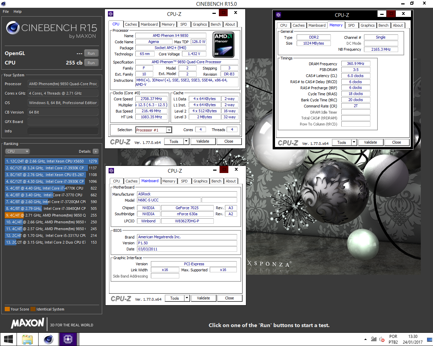Click the empty GFX Board field
The width and height of the screenshot is (433, 346).
point(63,122)
